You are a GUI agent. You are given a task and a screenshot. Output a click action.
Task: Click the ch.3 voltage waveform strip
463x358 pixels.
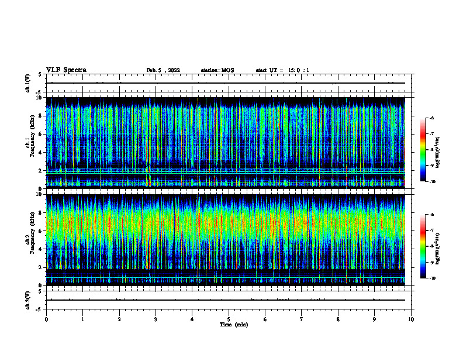(229, 300)
